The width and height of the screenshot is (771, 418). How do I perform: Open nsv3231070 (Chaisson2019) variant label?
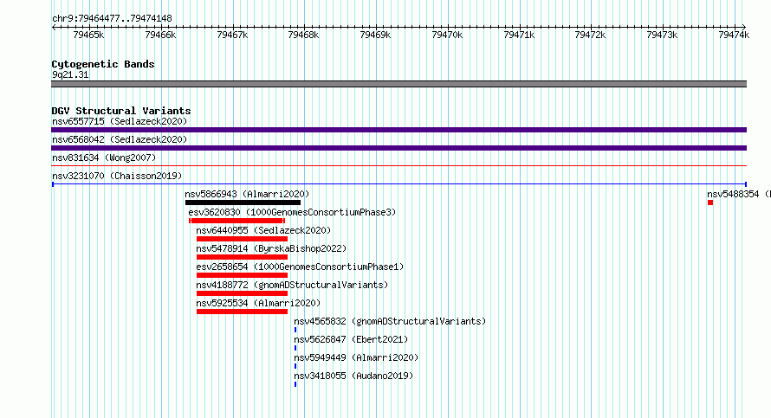117,176
